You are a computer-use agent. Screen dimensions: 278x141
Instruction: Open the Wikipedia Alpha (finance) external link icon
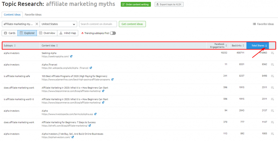tap(91, 68)
